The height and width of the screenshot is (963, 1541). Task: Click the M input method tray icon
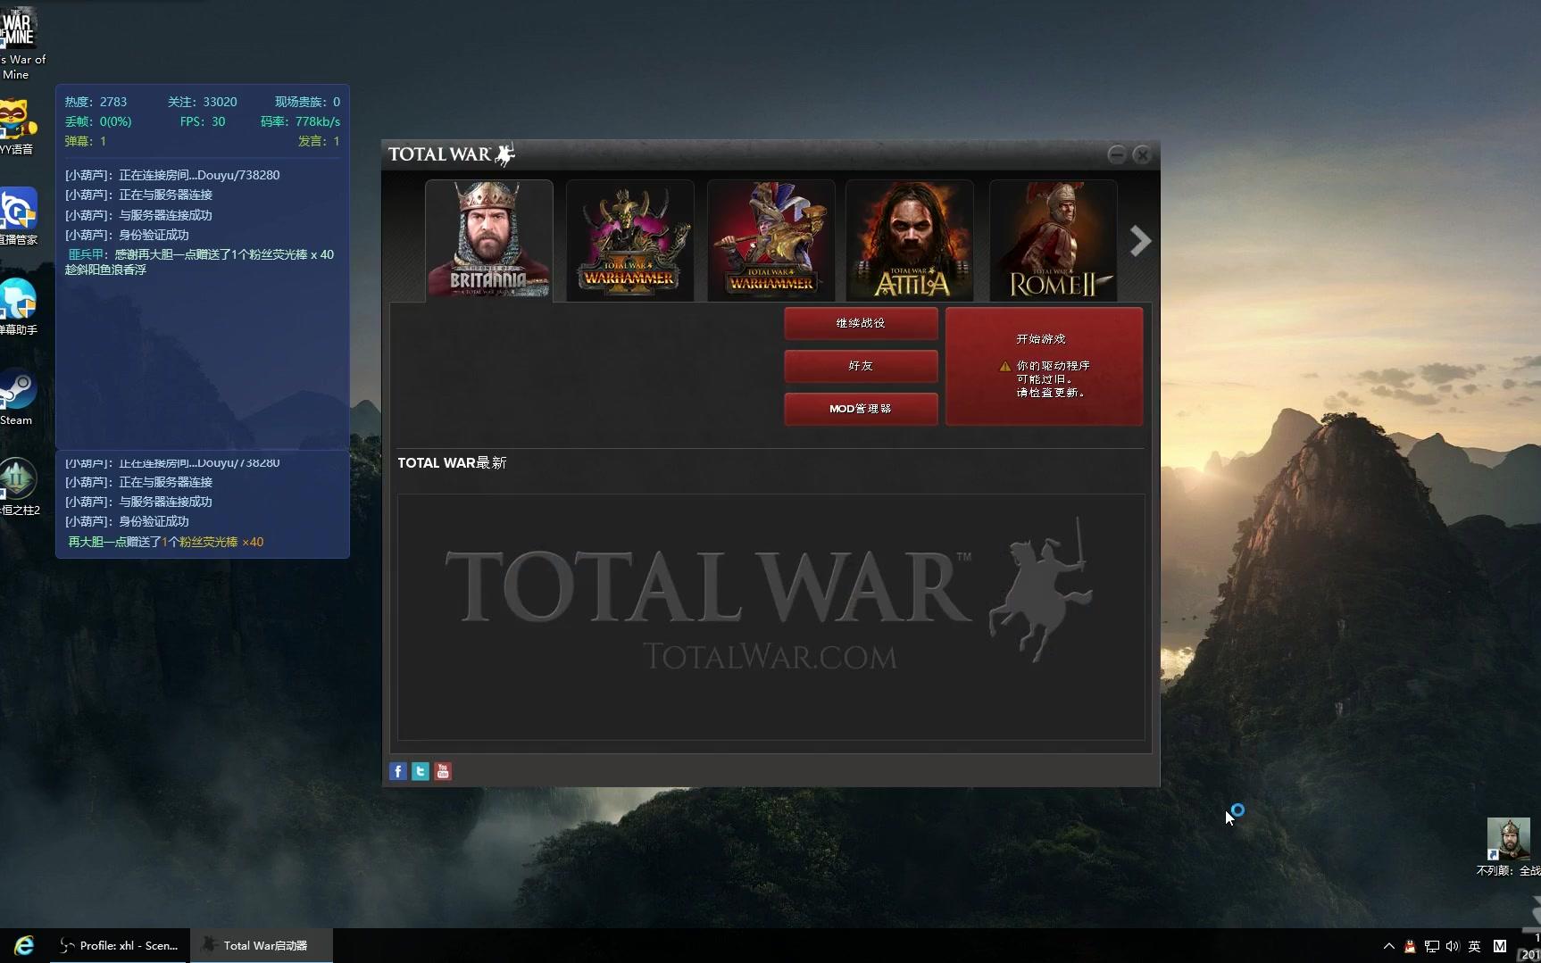[1500, 946]
